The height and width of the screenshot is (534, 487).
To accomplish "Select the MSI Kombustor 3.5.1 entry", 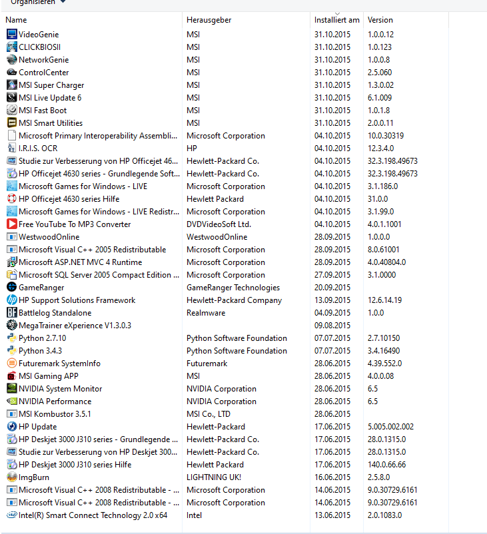I will point(55,413).
